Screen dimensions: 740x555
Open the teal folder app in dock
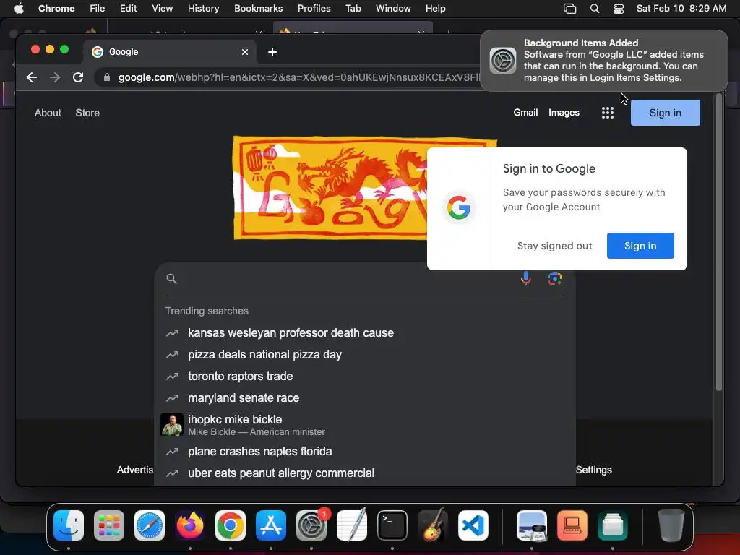pyautogui.click(x=613, y=525)
